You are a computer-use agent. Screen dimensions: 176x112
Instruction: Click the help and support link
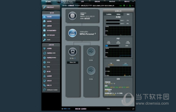(67, 109)
